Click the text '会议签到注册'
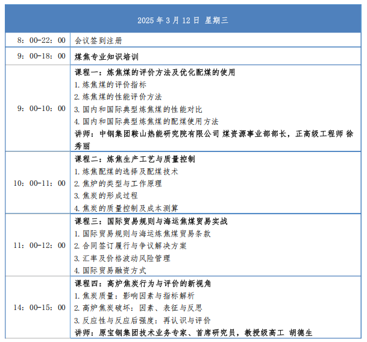This screenshot has height=342, width=367. pos(98,40)
